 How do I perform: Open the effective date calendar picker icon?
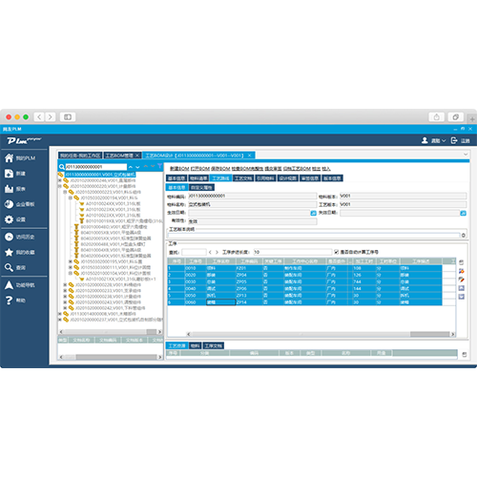point(313,213)
